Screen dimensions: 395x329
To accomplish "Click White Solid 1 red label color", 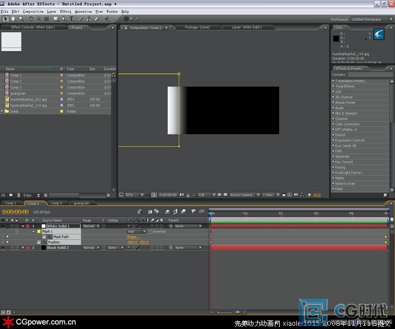I will tap(28, 226).
